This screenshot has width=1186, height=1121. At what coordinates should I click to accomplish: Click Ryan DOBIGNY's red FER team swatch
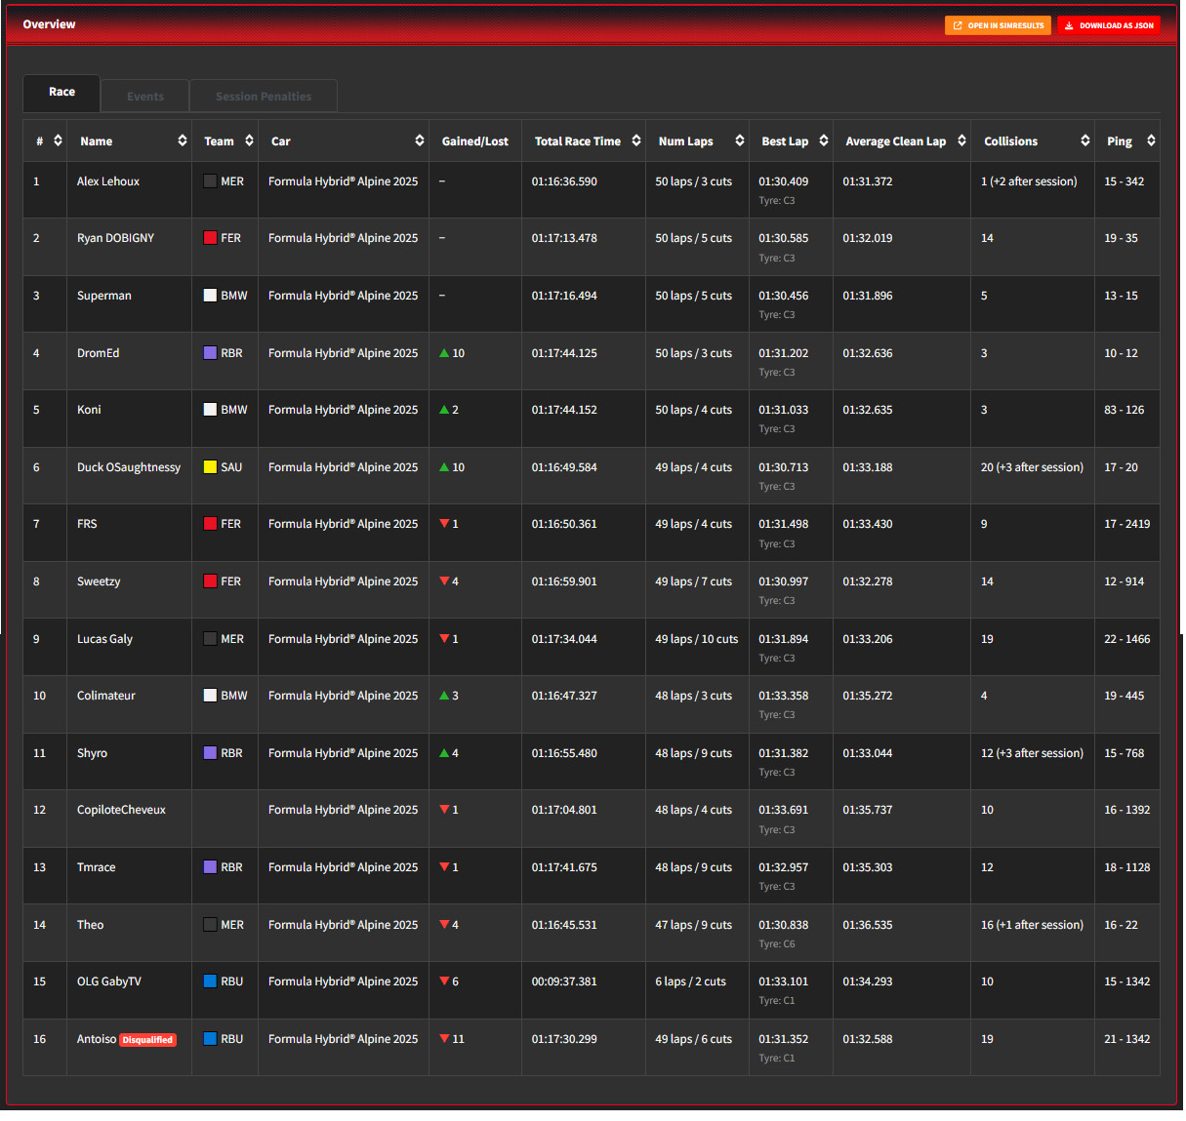pyautogui.click(x=210, y=238)
